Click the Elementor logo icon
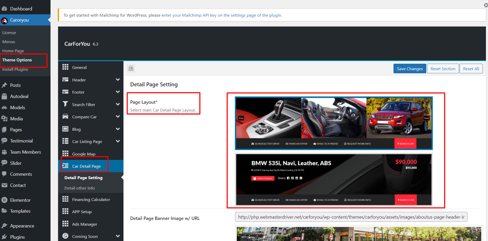 4,200
